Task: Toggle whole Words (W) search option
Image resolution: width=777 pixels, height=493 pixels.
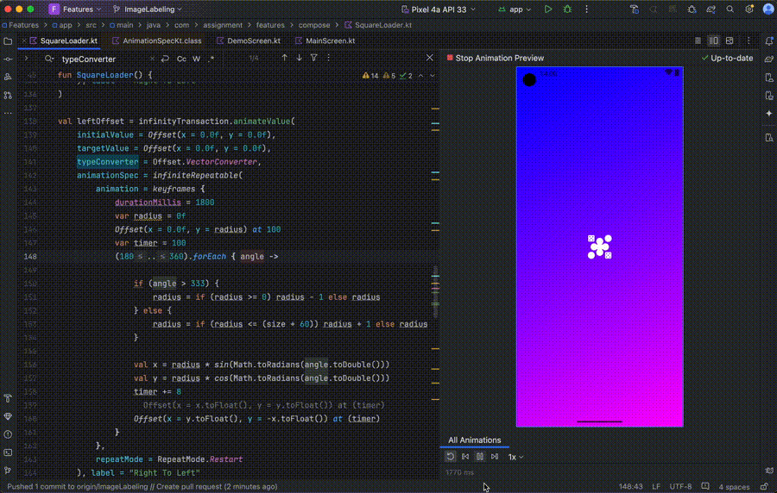Action: (x=196, y=59)
